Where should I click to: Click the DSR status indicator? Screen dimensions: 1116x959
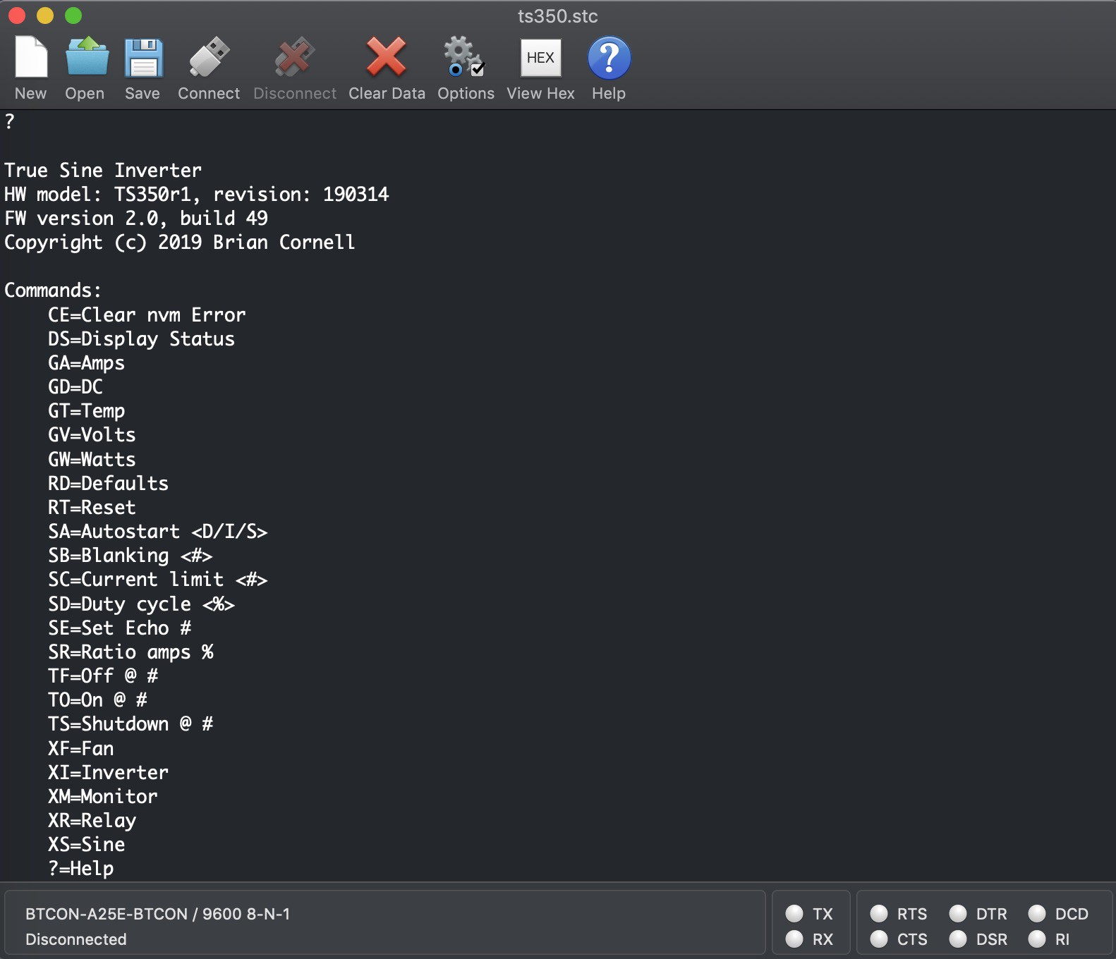[x=958, y=939]
